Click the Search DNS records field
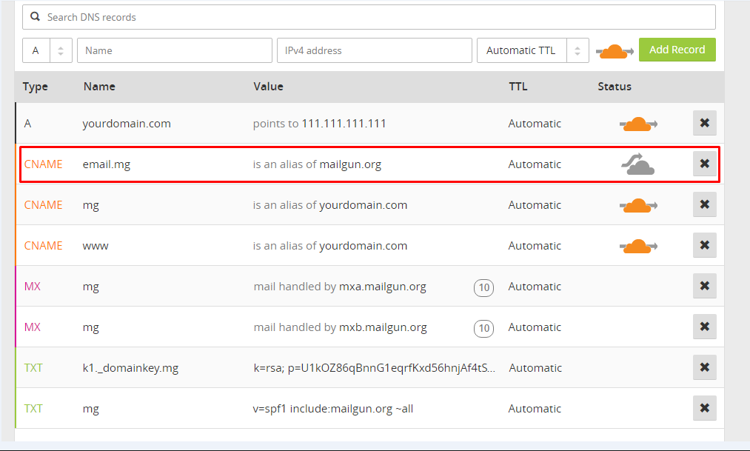750x451 pixels. click(369, 17)
